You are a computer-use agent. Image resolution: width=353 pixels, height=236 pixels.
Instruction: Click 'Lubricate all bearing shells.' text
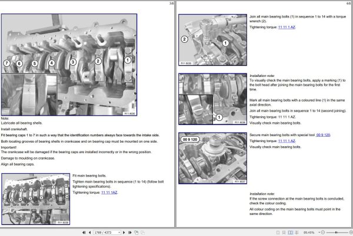coord(22,123)
